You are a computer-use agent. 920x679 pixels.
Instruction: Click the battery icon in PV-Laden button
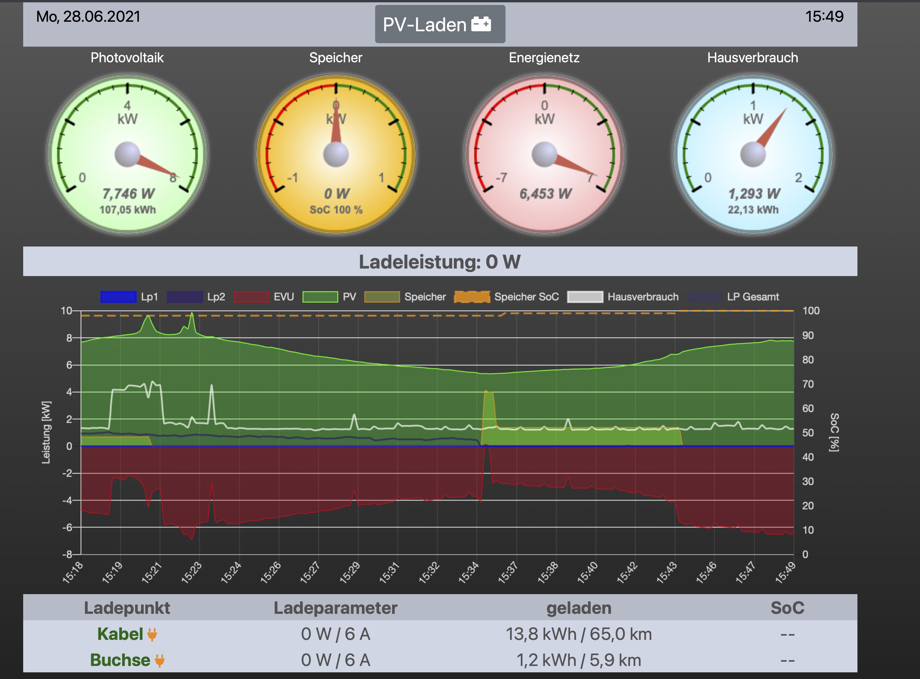pyautogui.click(x=481, y=24)
